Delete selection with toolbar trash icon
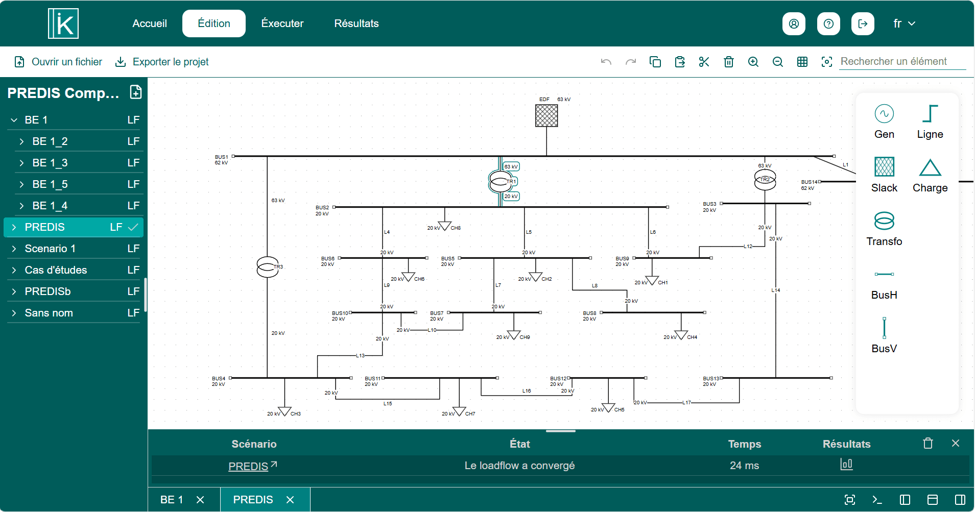Screen dimensions: 975x512 729,62
